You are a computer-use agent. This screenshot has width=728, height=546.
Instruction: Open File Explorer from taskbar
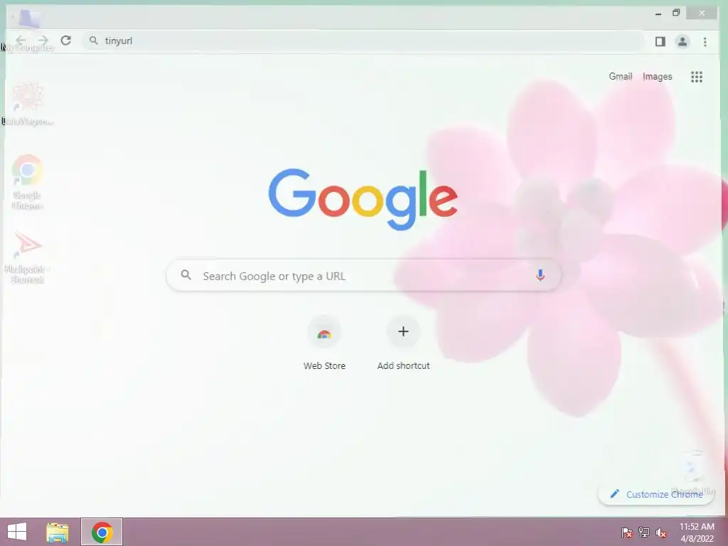coord(58,532)
